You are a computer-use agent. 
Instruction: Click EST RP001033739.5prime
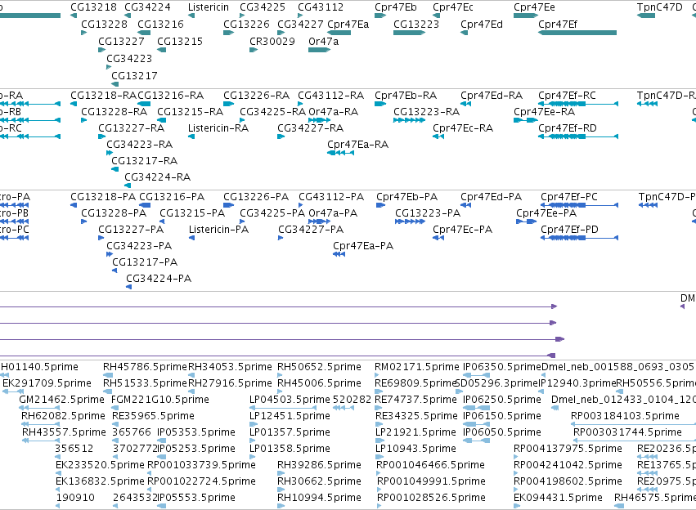(x=201, y=465)
